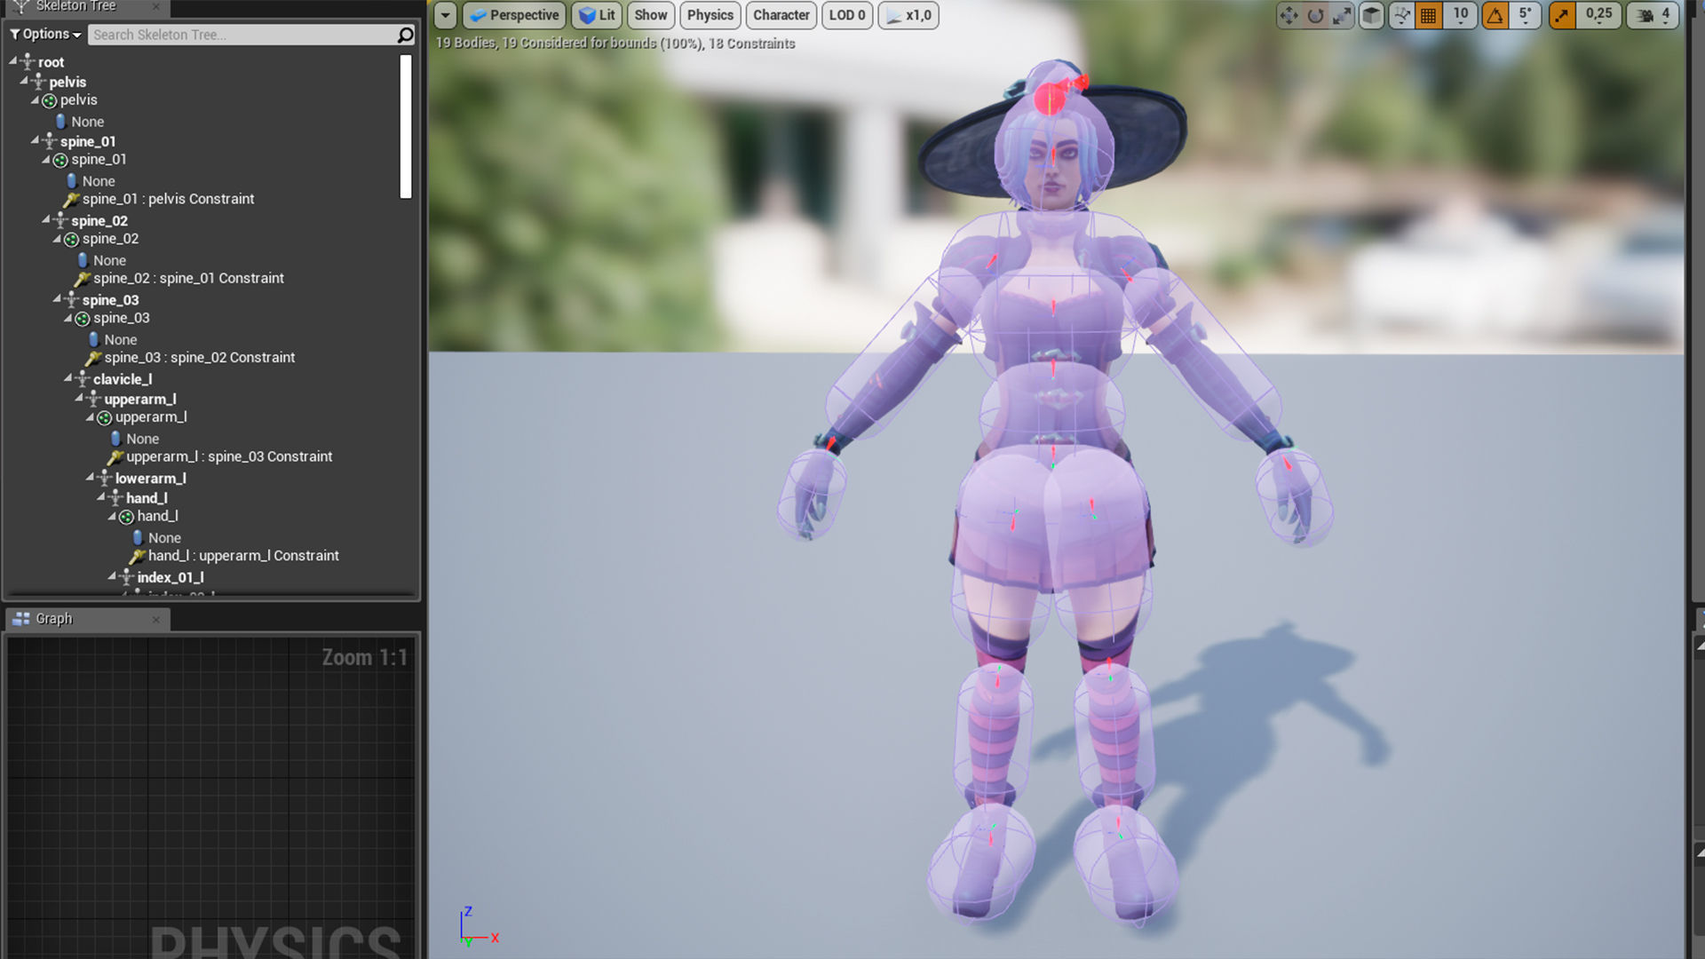
Task: Open the Options filter dropdown
Action: [46, 35]
